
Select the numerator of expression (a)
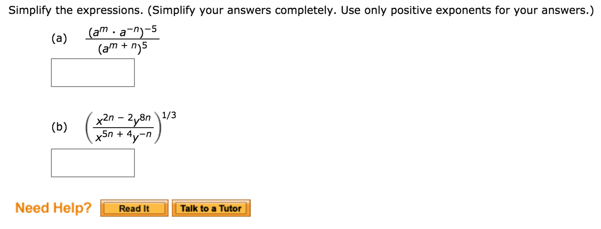122,31
